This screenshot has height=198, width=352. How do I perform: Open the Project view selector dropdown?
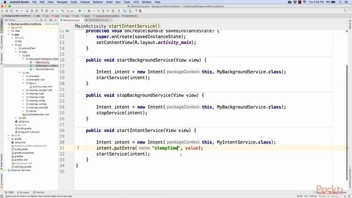(x=21, y=20)
